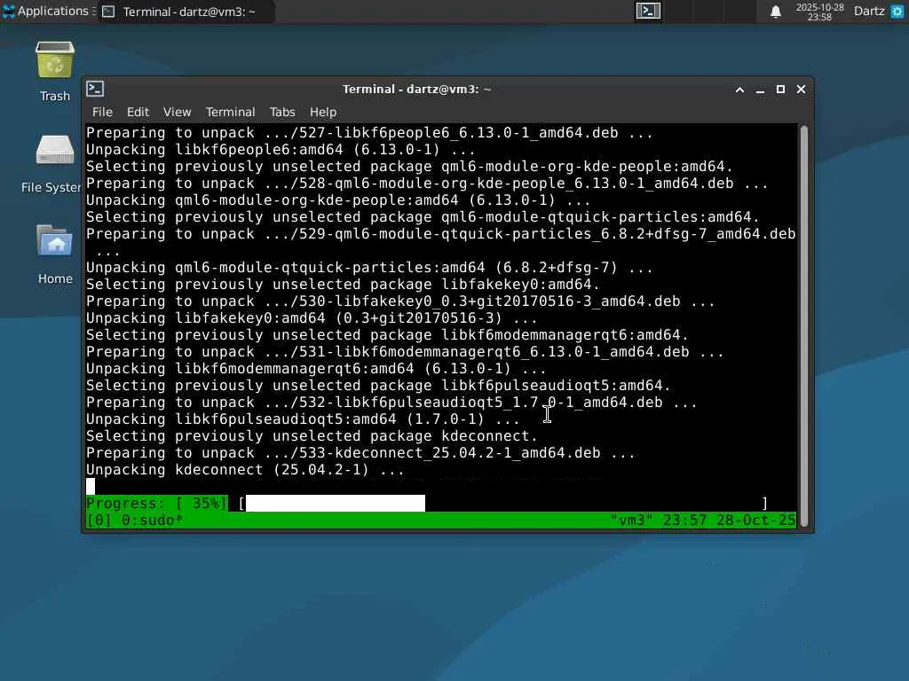909x681 pixels.
Task: Click the clock showing 2025-10-28 23:58
Action: click(819, 12)
